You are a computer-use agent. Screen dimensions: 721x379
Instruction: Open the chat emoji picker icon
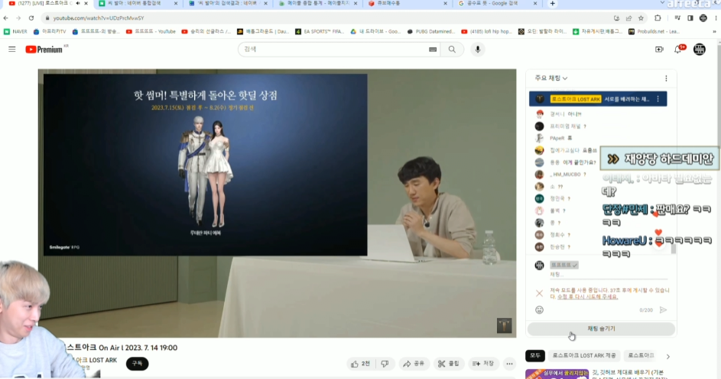pos(539,310)
